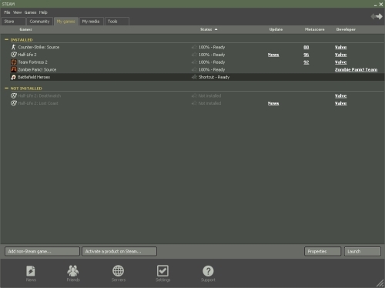Toggle favorite star for Counter-Strike: Source
The image size is (385, 288).
click(x=194, y=47)
